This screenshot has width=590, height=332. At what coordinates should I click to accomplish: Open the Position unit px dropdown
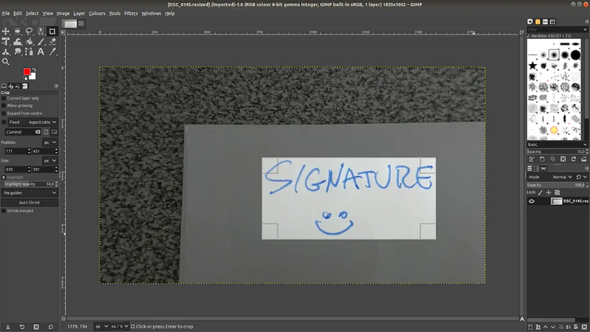(50, 142)
